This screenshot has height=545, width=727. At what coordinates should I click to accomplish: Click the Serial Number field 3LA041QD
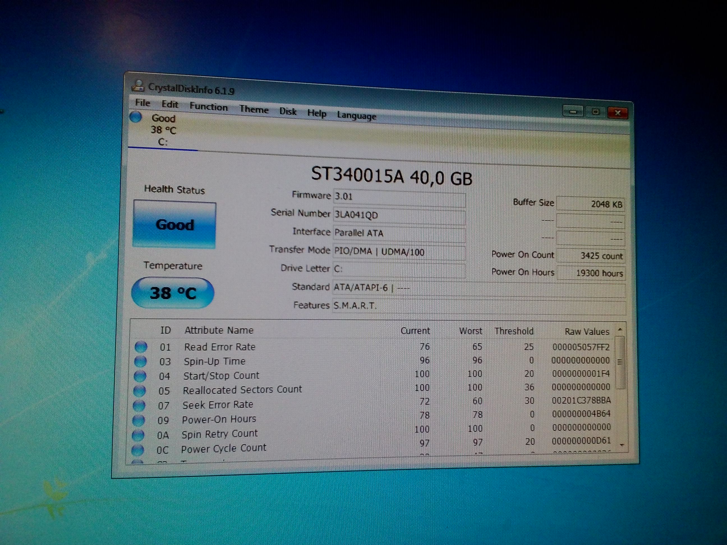[x=399, y=216]
